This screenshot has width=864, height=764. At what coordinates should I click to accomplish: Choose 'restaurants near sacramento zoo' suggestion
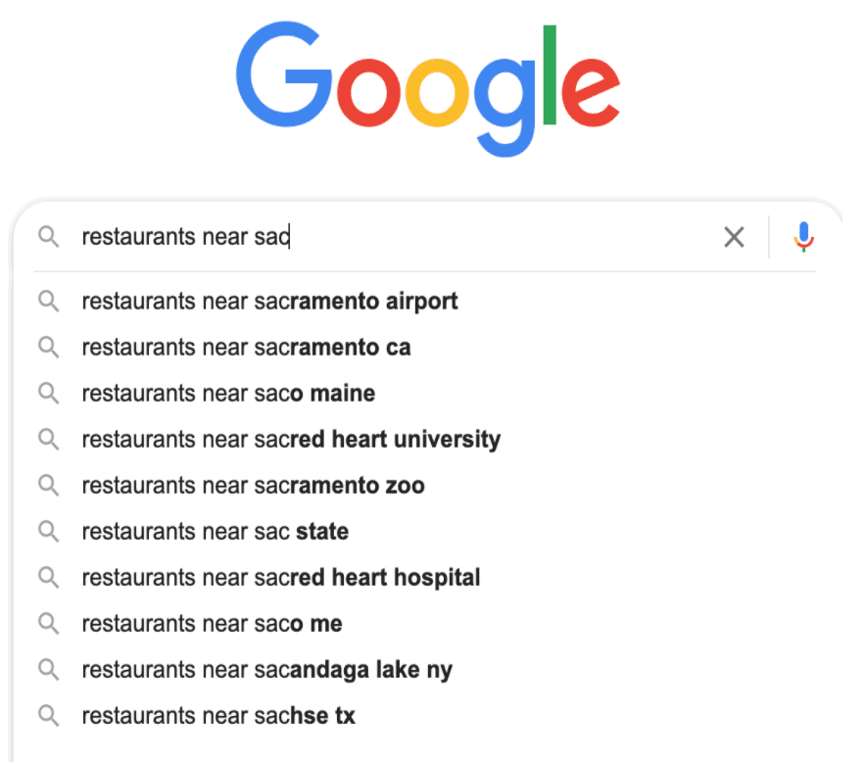point(253,485)
